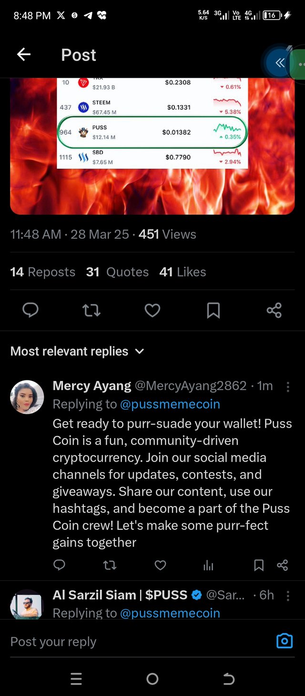
Task: Repost the main post
Action: (91, 311)
